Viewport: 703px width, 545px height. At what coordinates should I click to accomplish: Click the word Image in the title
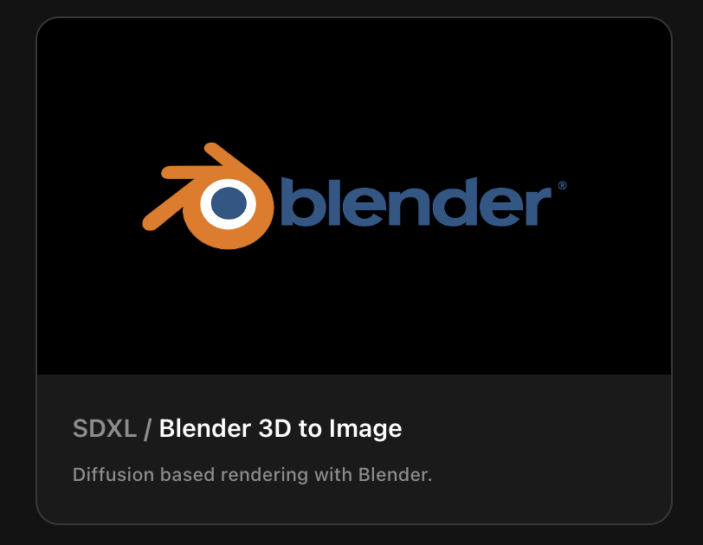tap(365, 429)
